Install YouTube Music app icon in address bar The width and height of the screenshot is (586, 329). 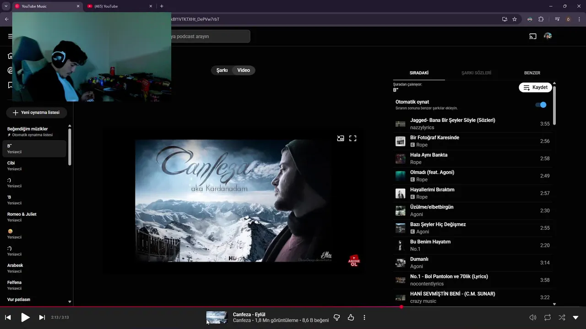coord(505,19)
